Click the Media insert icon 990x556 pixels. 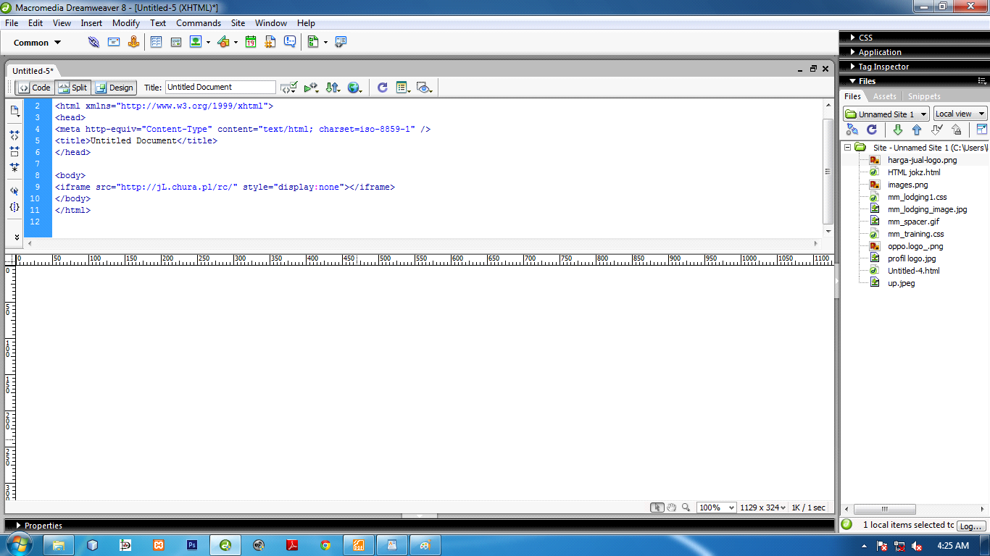(223, 42)
